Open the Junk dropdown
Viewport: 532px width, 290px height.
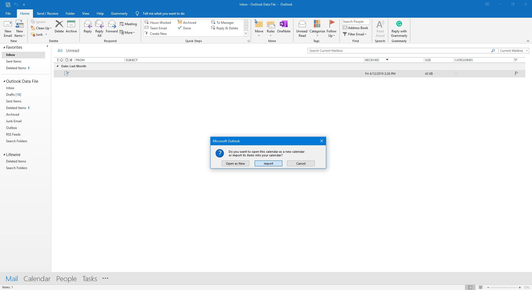click(x=39, y=35)
